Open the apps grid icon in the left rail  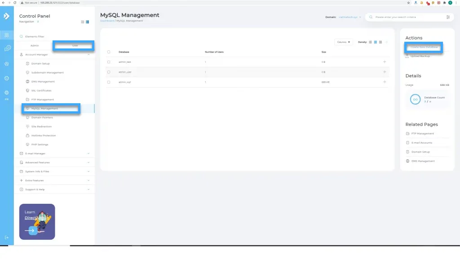point(6,34)
